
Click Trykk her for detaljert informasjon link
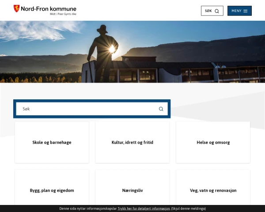(x=144, y=208)
